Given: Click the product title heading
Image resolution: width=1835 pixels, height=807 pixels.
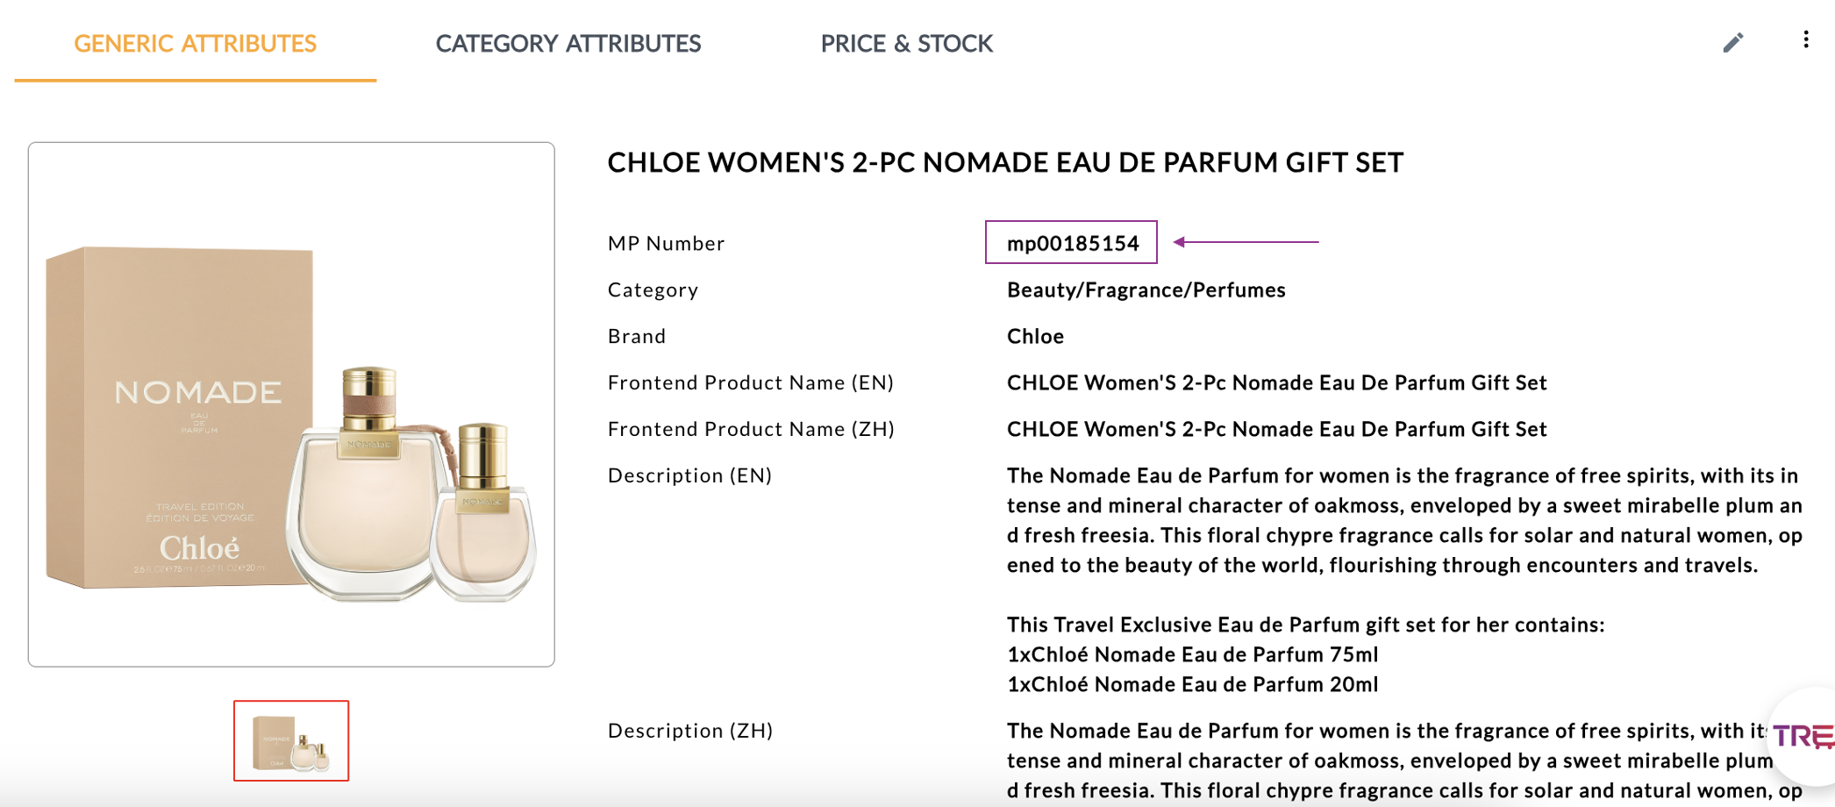Looking at the screenshot, I should coord(1005,162).
